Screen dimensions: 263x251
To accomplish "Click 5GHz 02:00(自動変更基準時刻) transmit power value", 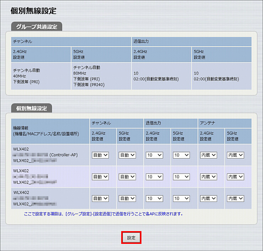I will pyautogui.click(x=216, y=79).
